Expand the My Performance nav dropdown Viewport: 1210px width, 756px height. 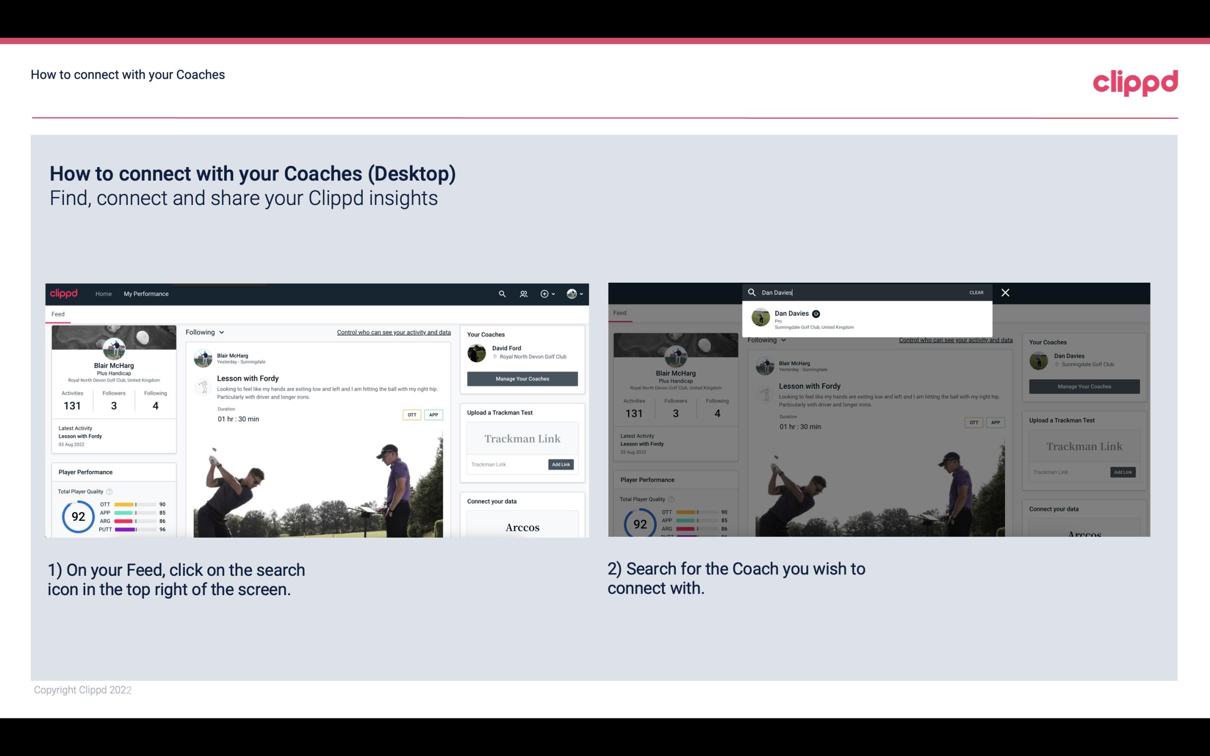coord(146,294)
